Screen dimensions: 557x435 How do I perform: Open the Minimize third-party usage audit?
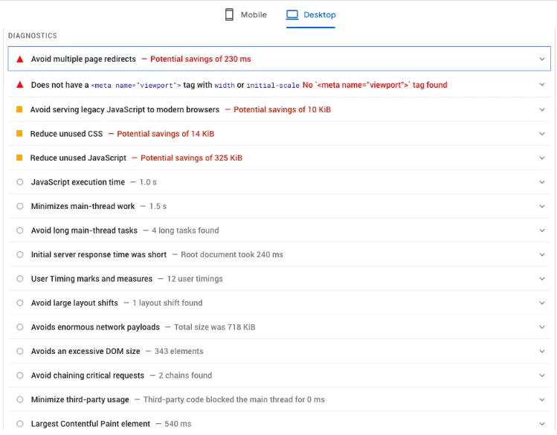[x=80, y=399]
